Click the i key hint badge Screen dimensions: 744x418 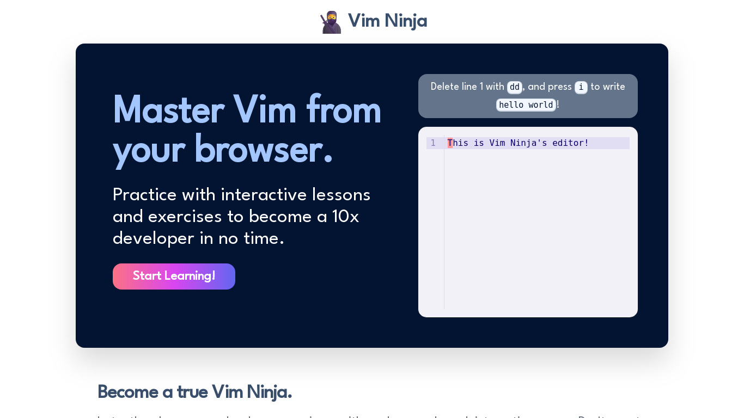(581, 87)
